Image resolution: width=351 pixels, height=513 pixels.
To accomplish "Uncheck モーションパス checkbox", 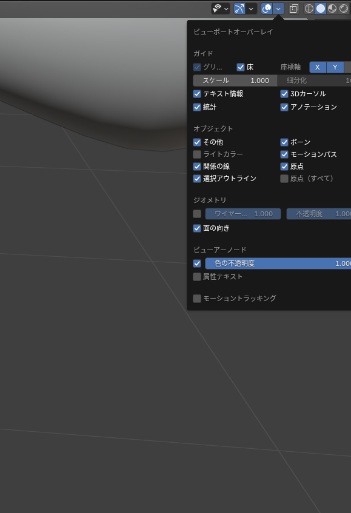I will point(284,154).
